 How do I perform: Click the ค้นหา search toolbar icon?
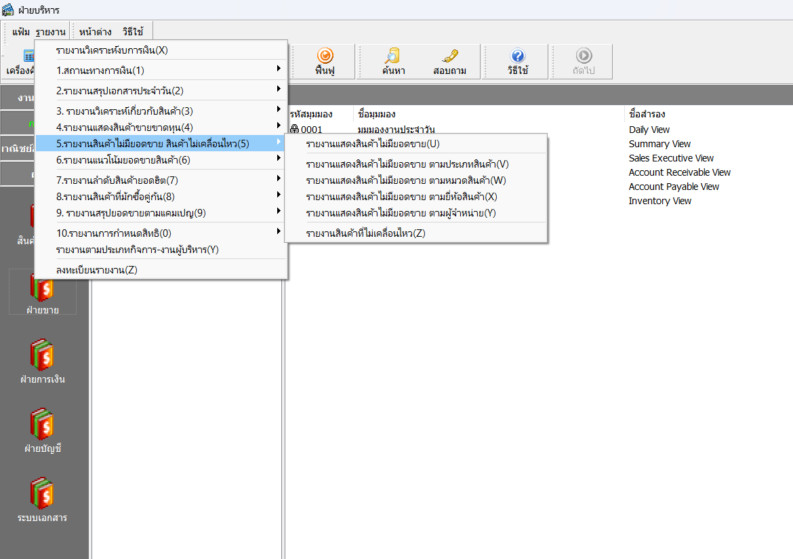[392, 61]
